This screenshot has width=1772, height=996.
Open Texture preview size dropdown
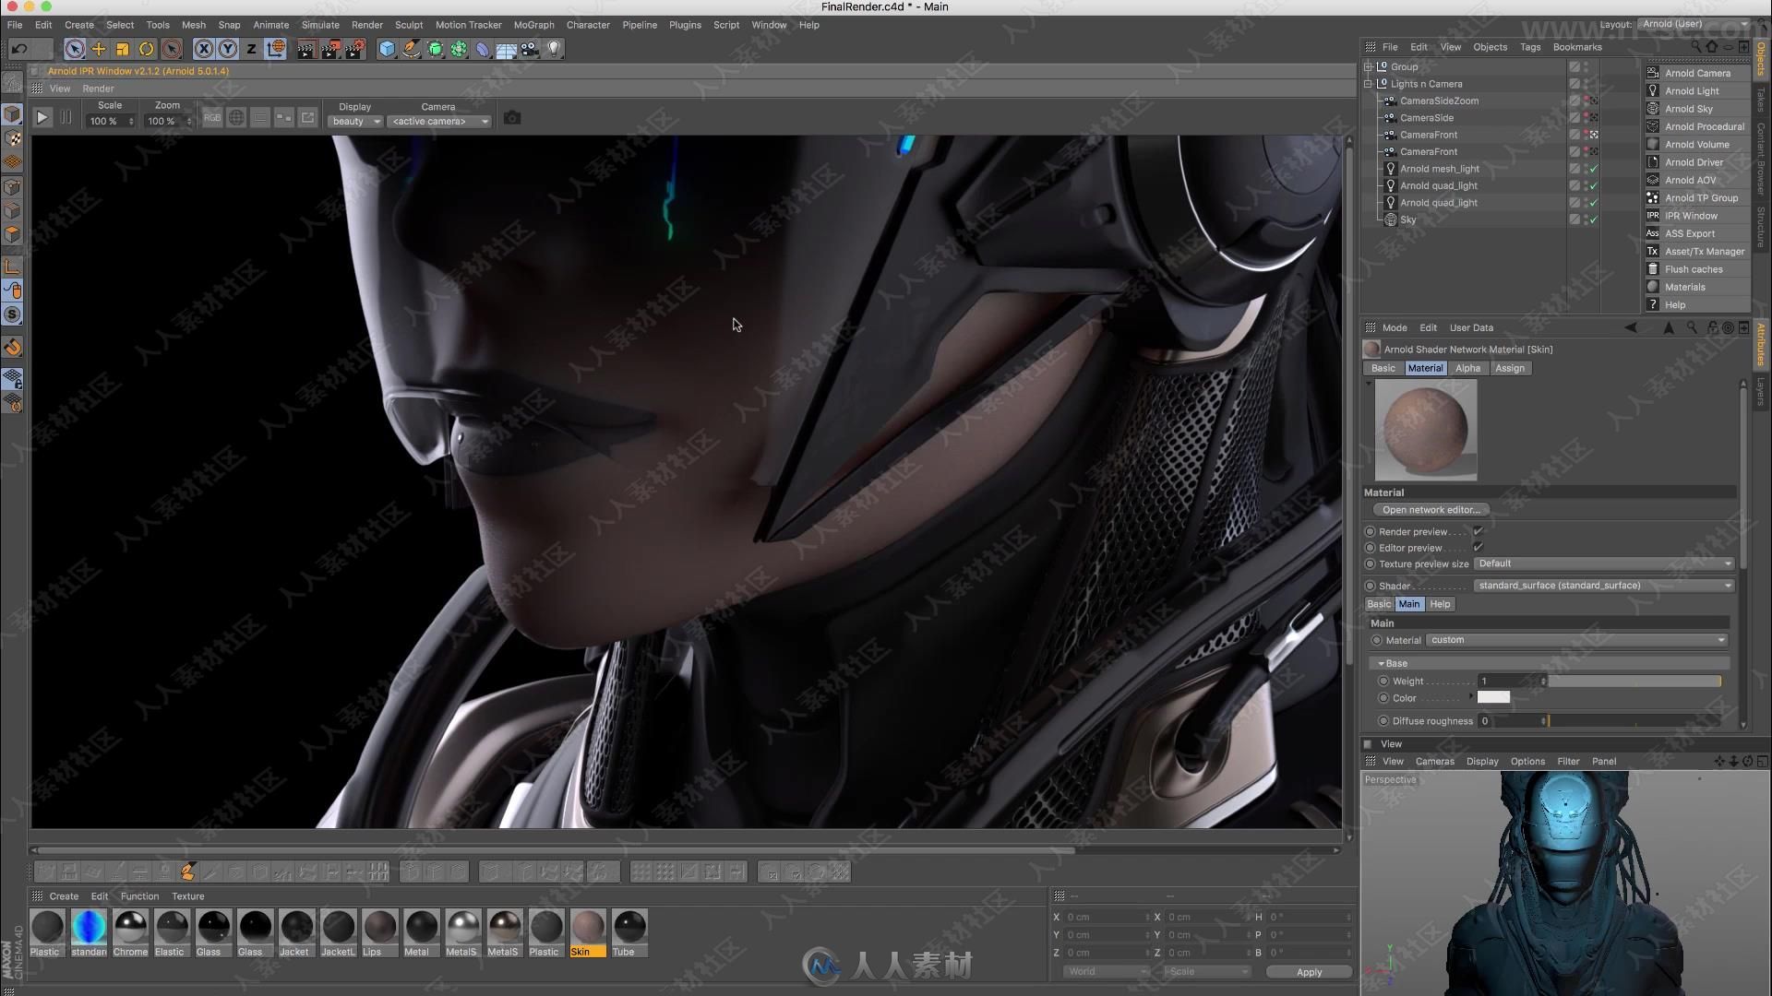(1604, 563)
